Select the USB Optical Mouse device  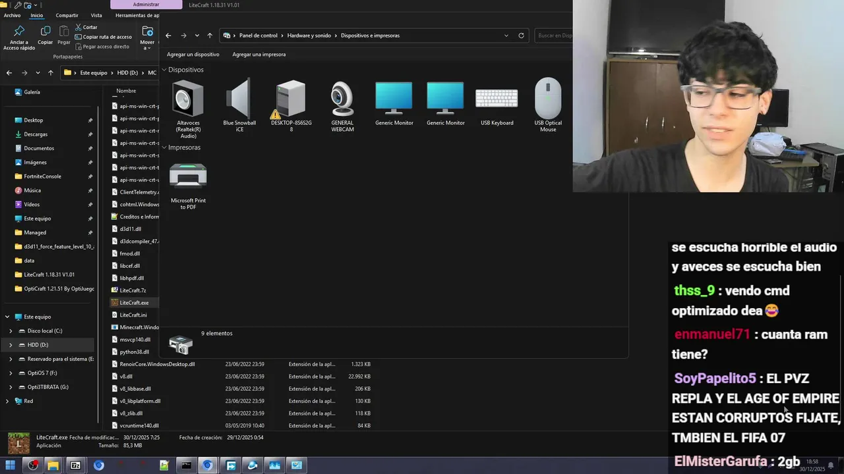(x=548, y=105)
